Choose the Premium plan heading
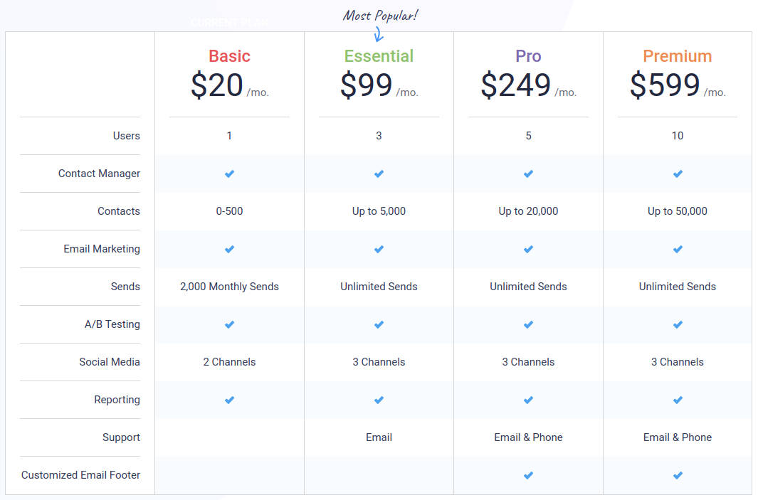This screenshot has height=500, width=758. (678, 56)
